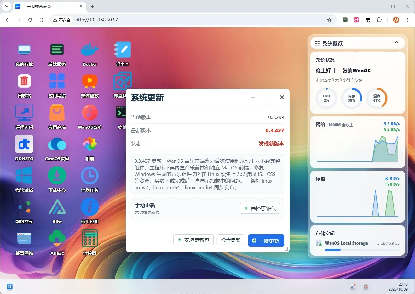The width and height of the screenshot is (415, 294).
Task: Click the 硬盘 disk read/write chart
Action: pos(358,203)
